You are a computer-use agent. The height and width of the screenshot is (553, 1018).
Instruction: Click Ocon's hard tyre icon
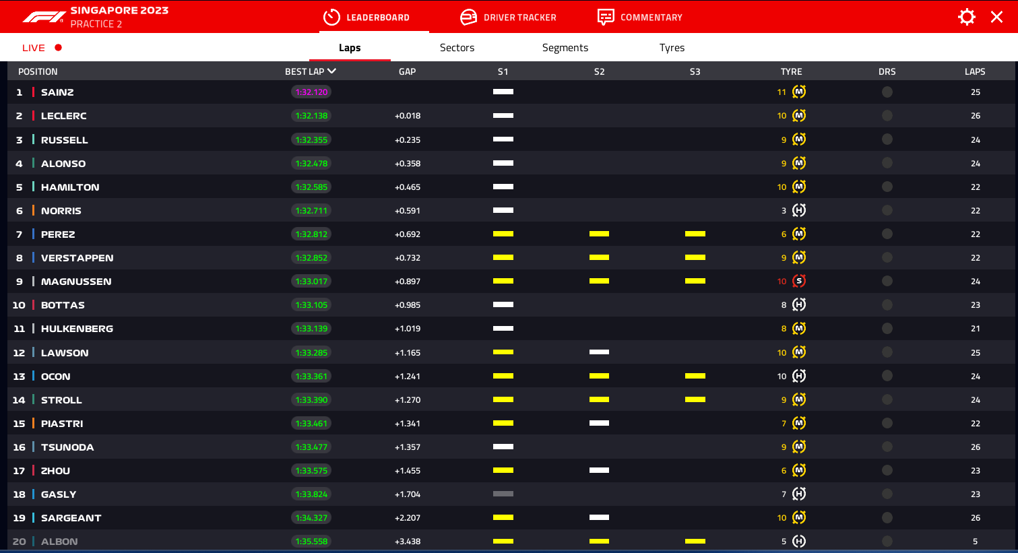pyautogui.click(x=799, y=376)
